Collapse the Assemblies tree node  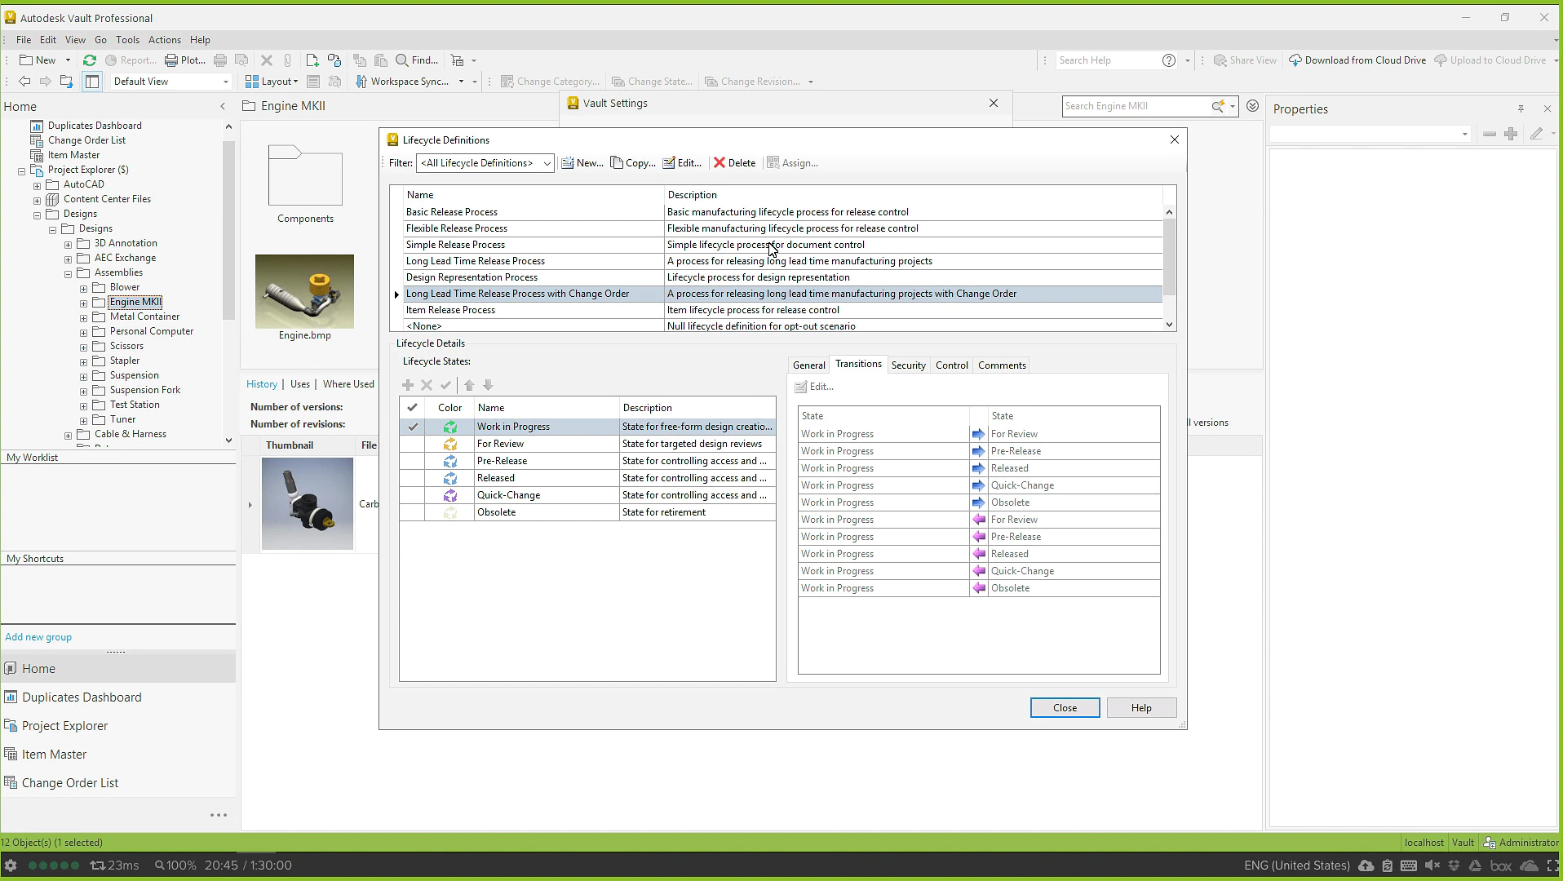point(69,273)
